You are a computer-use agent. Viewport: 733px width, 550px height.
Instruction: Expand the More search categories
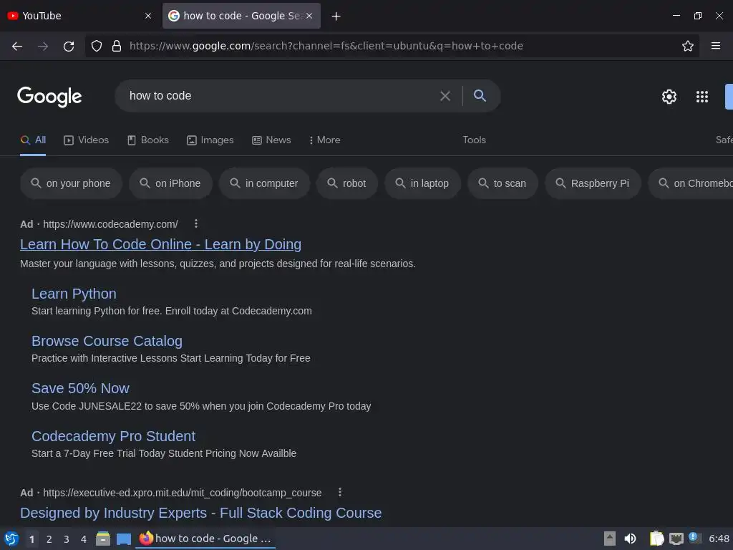(x=324, y=140)
